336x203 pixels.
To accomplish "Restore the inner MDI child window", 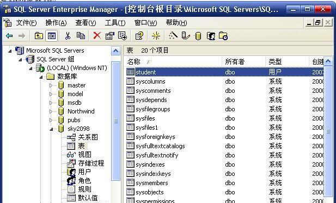I will coord(318,22).
